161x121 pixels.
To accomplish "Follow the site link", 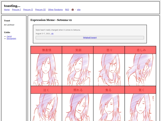I will (x=79, y=10).
